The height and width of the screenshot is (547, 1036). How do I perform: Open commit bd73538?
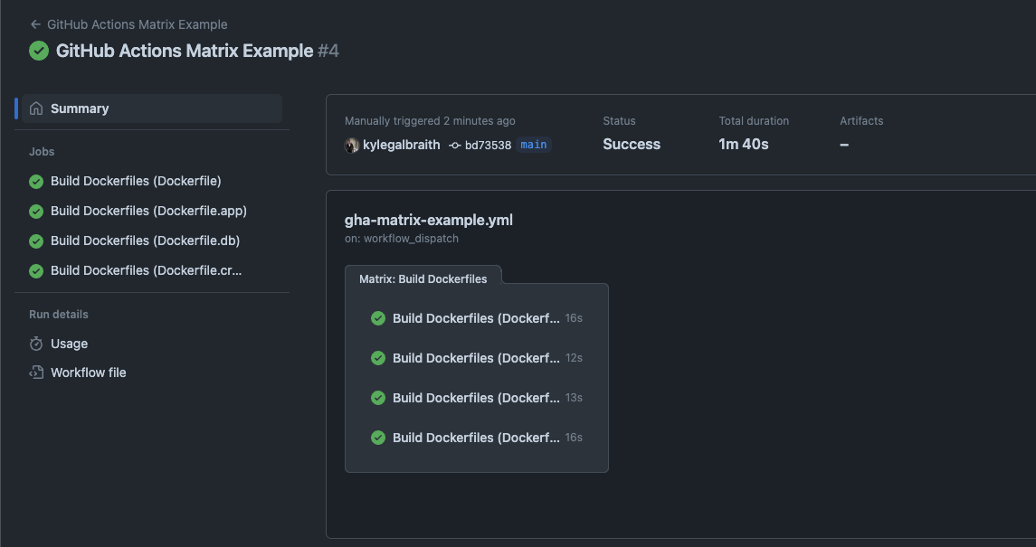click(x=487, y=145)
